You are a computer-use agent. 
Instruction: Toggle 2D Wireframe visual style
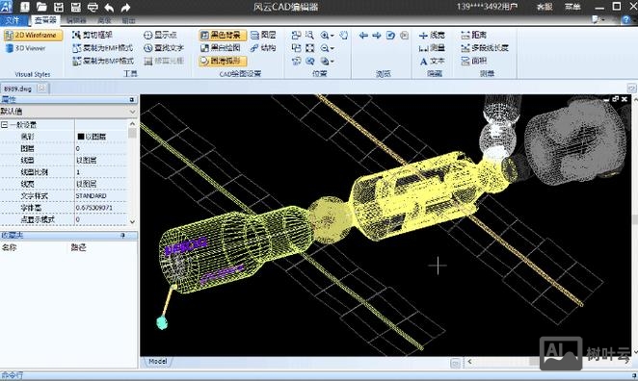pyautogui.click(x=33, y=36)
